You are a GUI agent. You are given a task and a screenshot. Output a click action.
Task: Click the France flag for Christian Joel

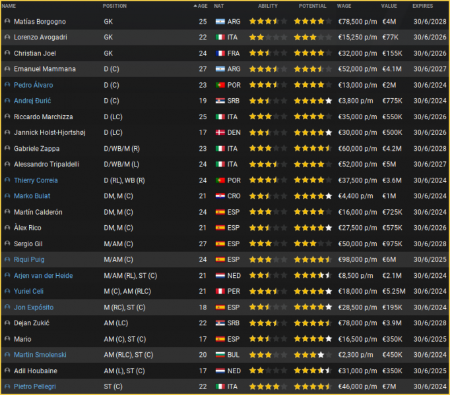(x=220, y=53)
